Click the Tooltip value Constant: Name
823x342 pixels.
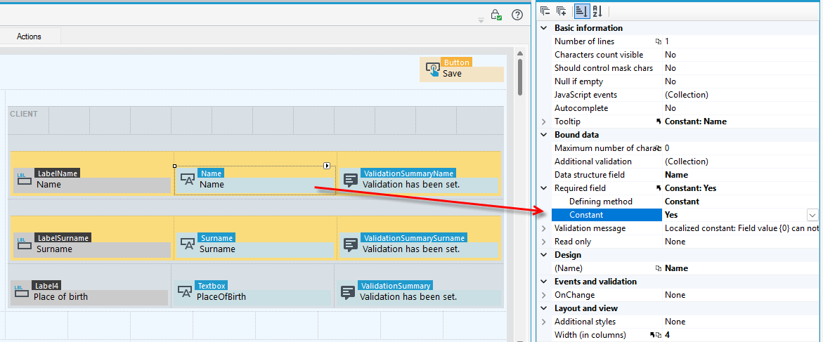(696, 121)
